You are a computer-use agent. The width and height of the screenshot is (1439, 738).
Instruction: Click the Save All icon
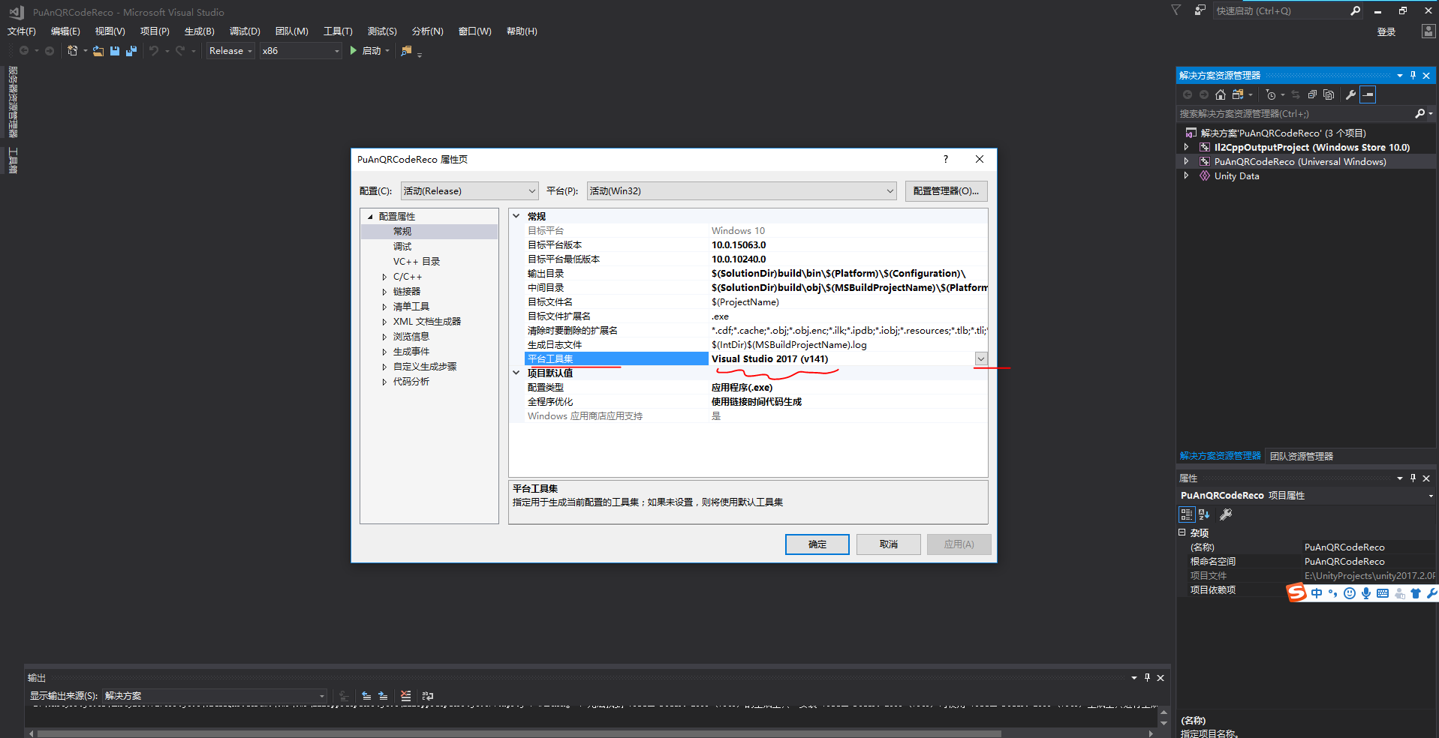click(x=131, y=50)
